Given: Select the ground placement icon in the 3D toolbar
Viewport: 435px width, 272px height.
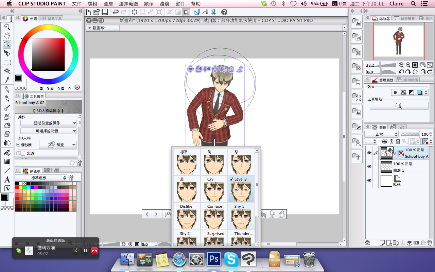Looking at the screenshot, I should pos(240,69).
